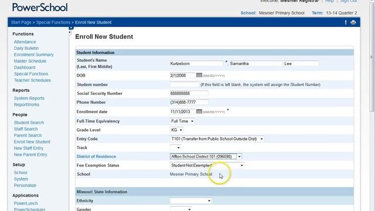This screenshot has width=375, height=211.
Task: Click the Enrollment date input field
Action: [x=182, y=112]
